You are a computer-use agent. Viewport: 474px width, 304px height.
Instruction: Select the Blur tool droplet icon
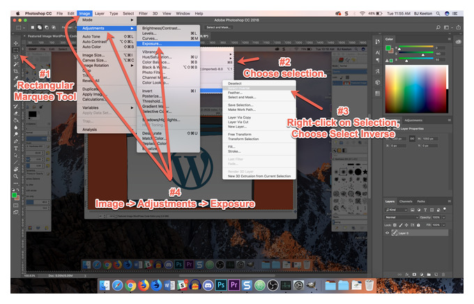click(16, 128)
